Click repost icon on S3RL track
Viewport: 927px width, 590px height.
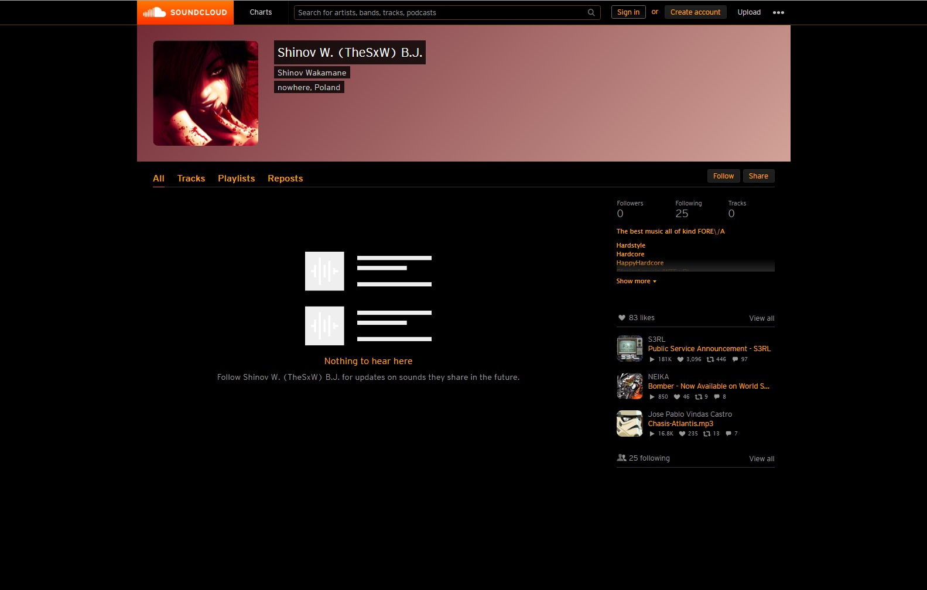point(710,359)
